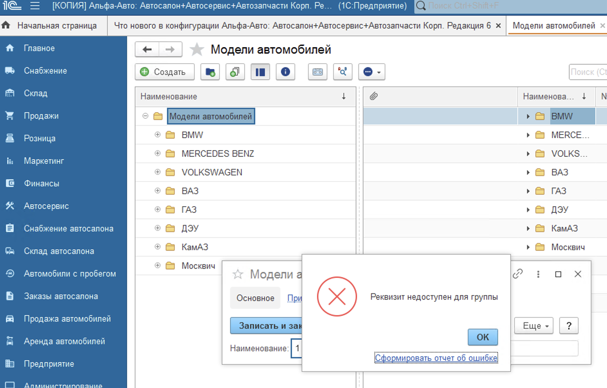Viewport: 607px width, 388px height.
Task: Expand BMW row in right list
Action: pos(528,116)
